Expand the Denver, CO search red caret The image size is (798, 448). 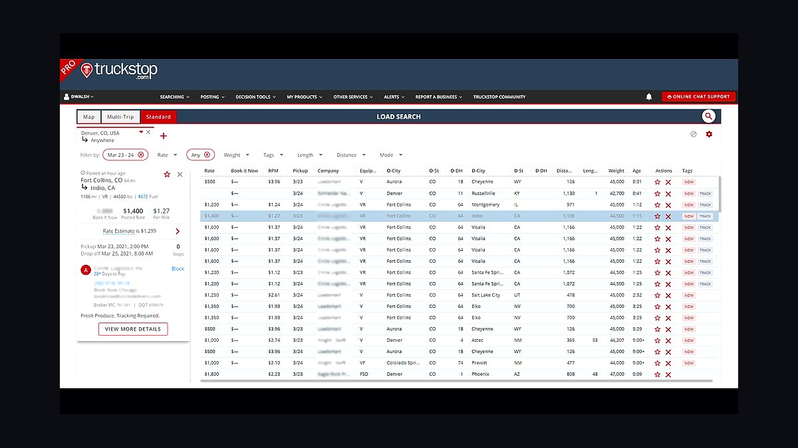[141, 132]
